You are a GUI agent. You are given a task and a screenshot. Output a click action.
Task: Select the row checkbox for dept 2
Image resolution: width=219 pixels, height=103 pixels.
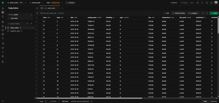tap(37, 22)
